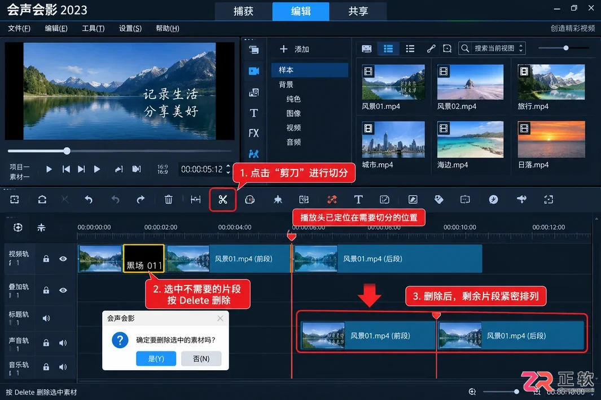Mute the title track speaker
The width and height of the screenshot is (601, 400).
46,318
